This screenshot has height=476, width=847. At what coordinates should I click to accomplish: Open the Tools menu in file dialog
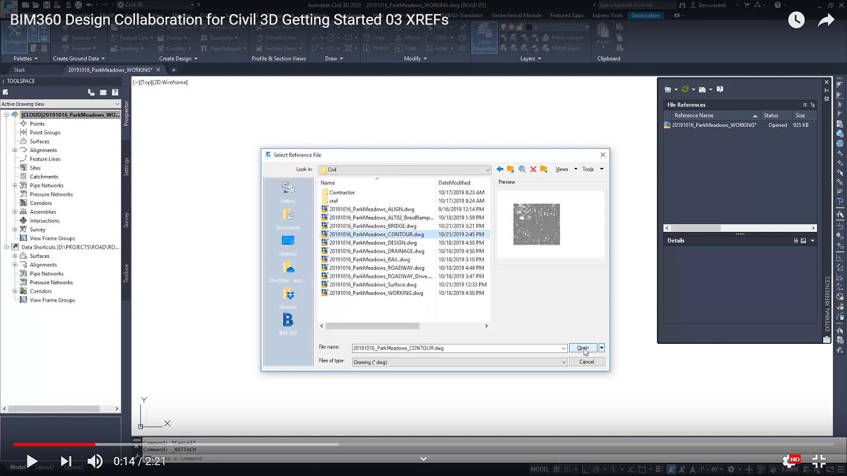pyautogui.click(x=592, y=169)
